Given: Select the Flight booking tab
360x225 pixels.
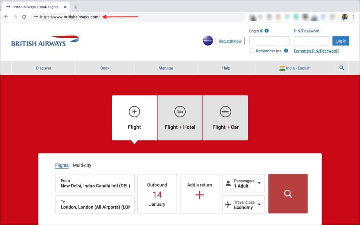Looking at the screenshot, I should click(x=134, y=118).
